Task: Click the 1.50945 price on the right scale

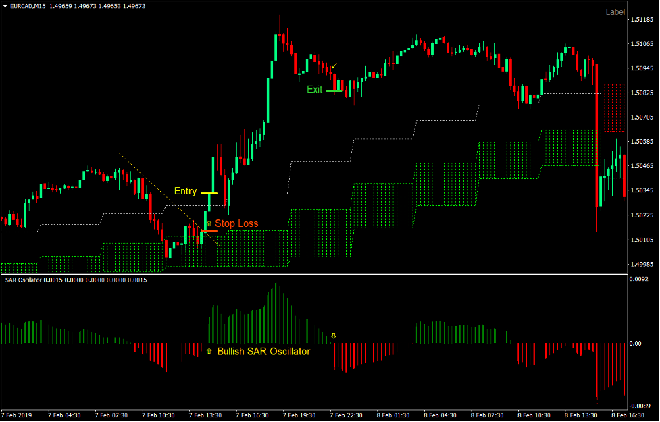Action: coord(643,70)
